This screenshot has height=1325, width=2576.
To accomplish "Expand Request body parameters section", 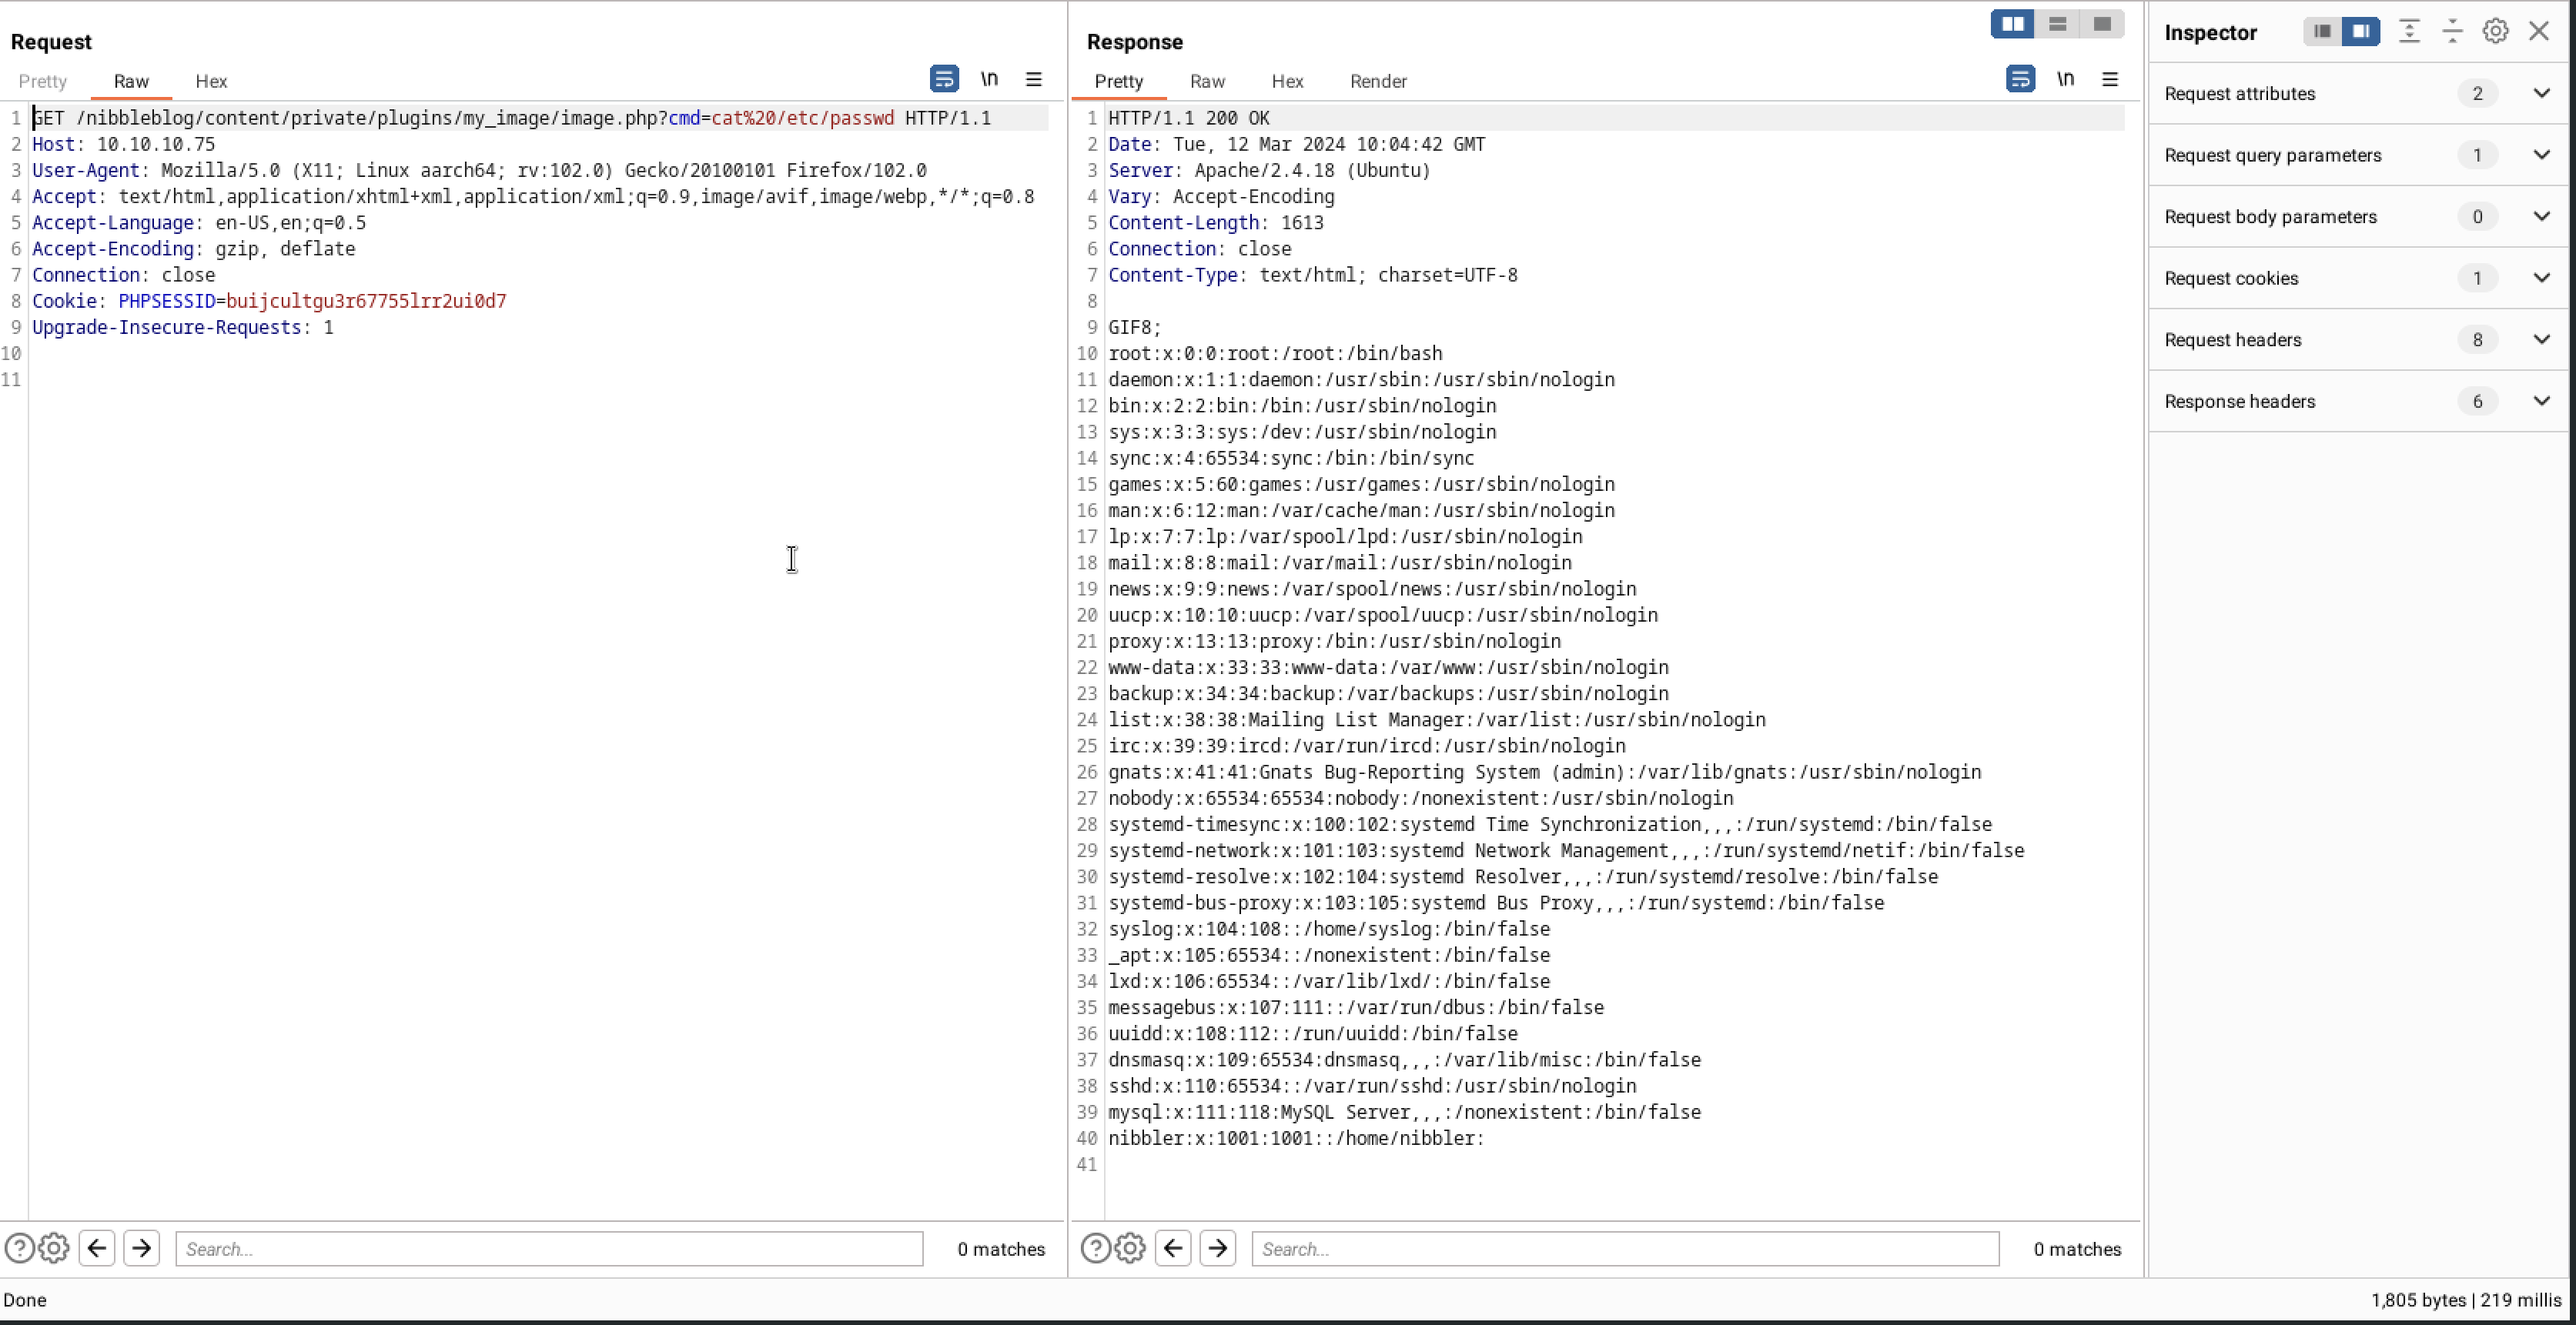I will (x=2541, y=217).
